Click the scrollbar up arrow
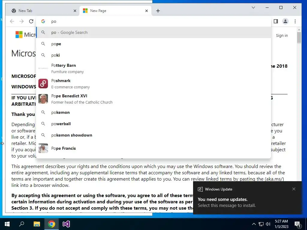Screen dimensions: 307x230 tap(299, 30)
